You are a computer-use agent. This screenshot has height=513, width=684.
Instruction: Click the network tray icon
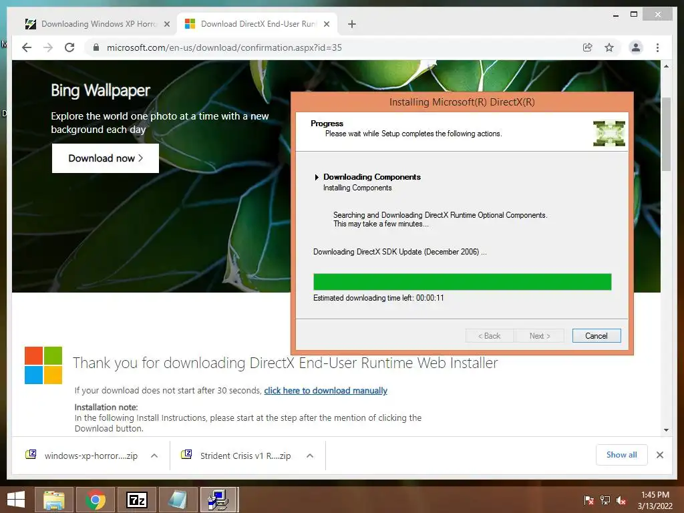point(605,500)
